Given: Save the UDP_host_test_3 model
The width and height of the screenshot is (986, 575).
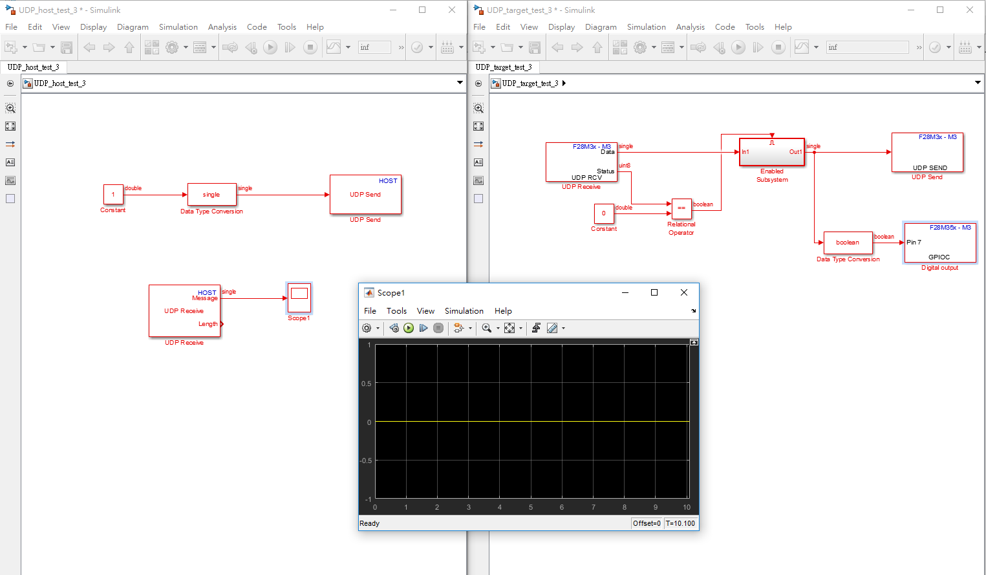Looking at the screenshot, I should [67, 47].
